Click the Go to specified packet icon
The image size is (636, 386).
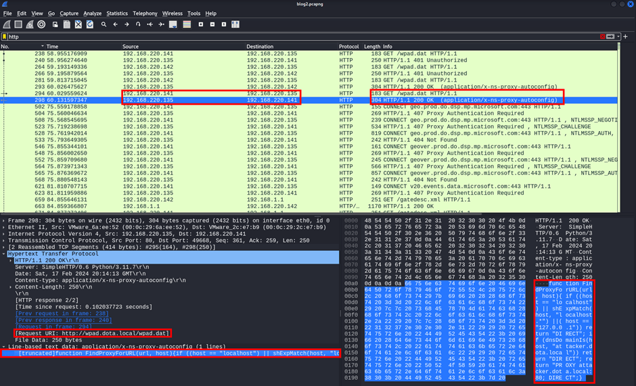(x=138, y=24)
